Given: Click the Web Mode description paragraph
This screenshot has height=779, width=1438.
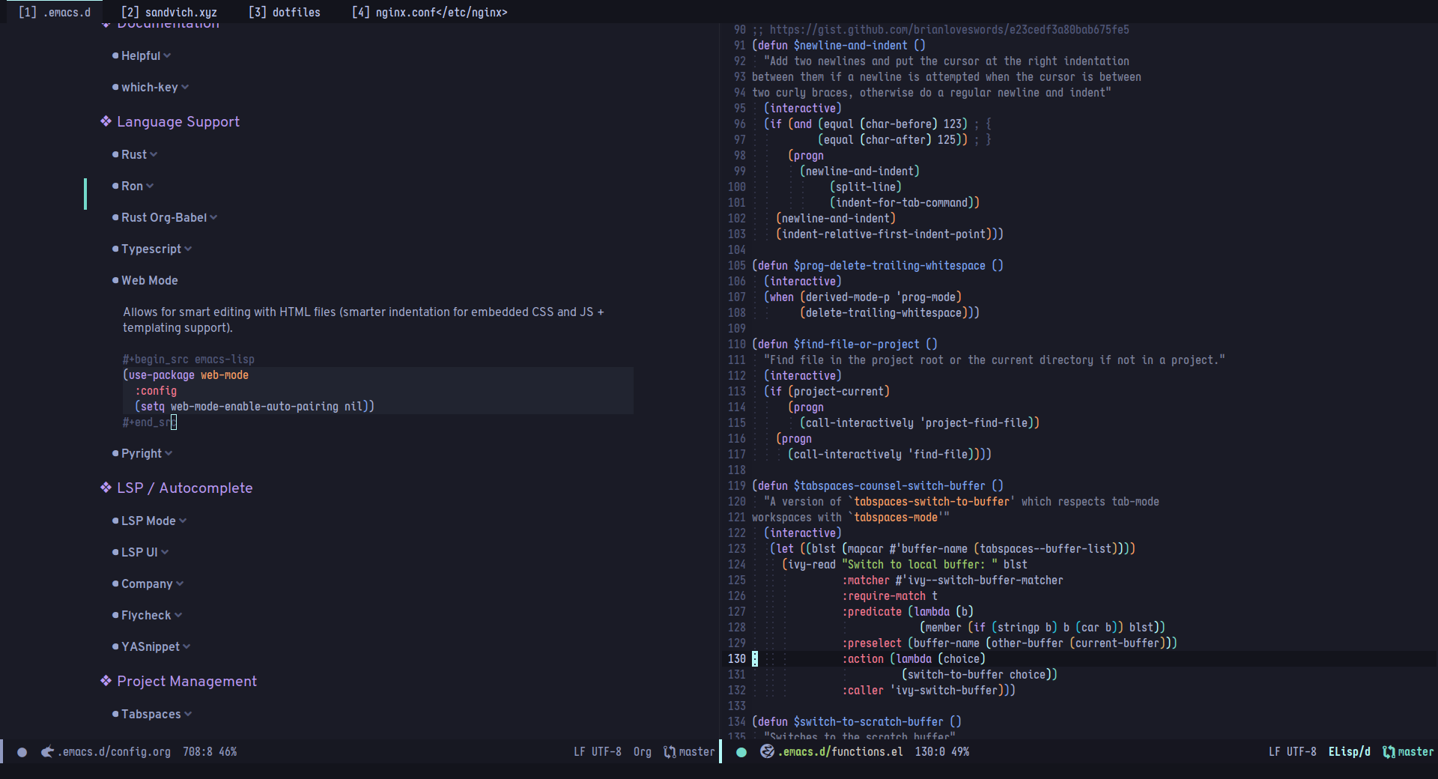Looking at the screenshot, I should coord(363,321).
